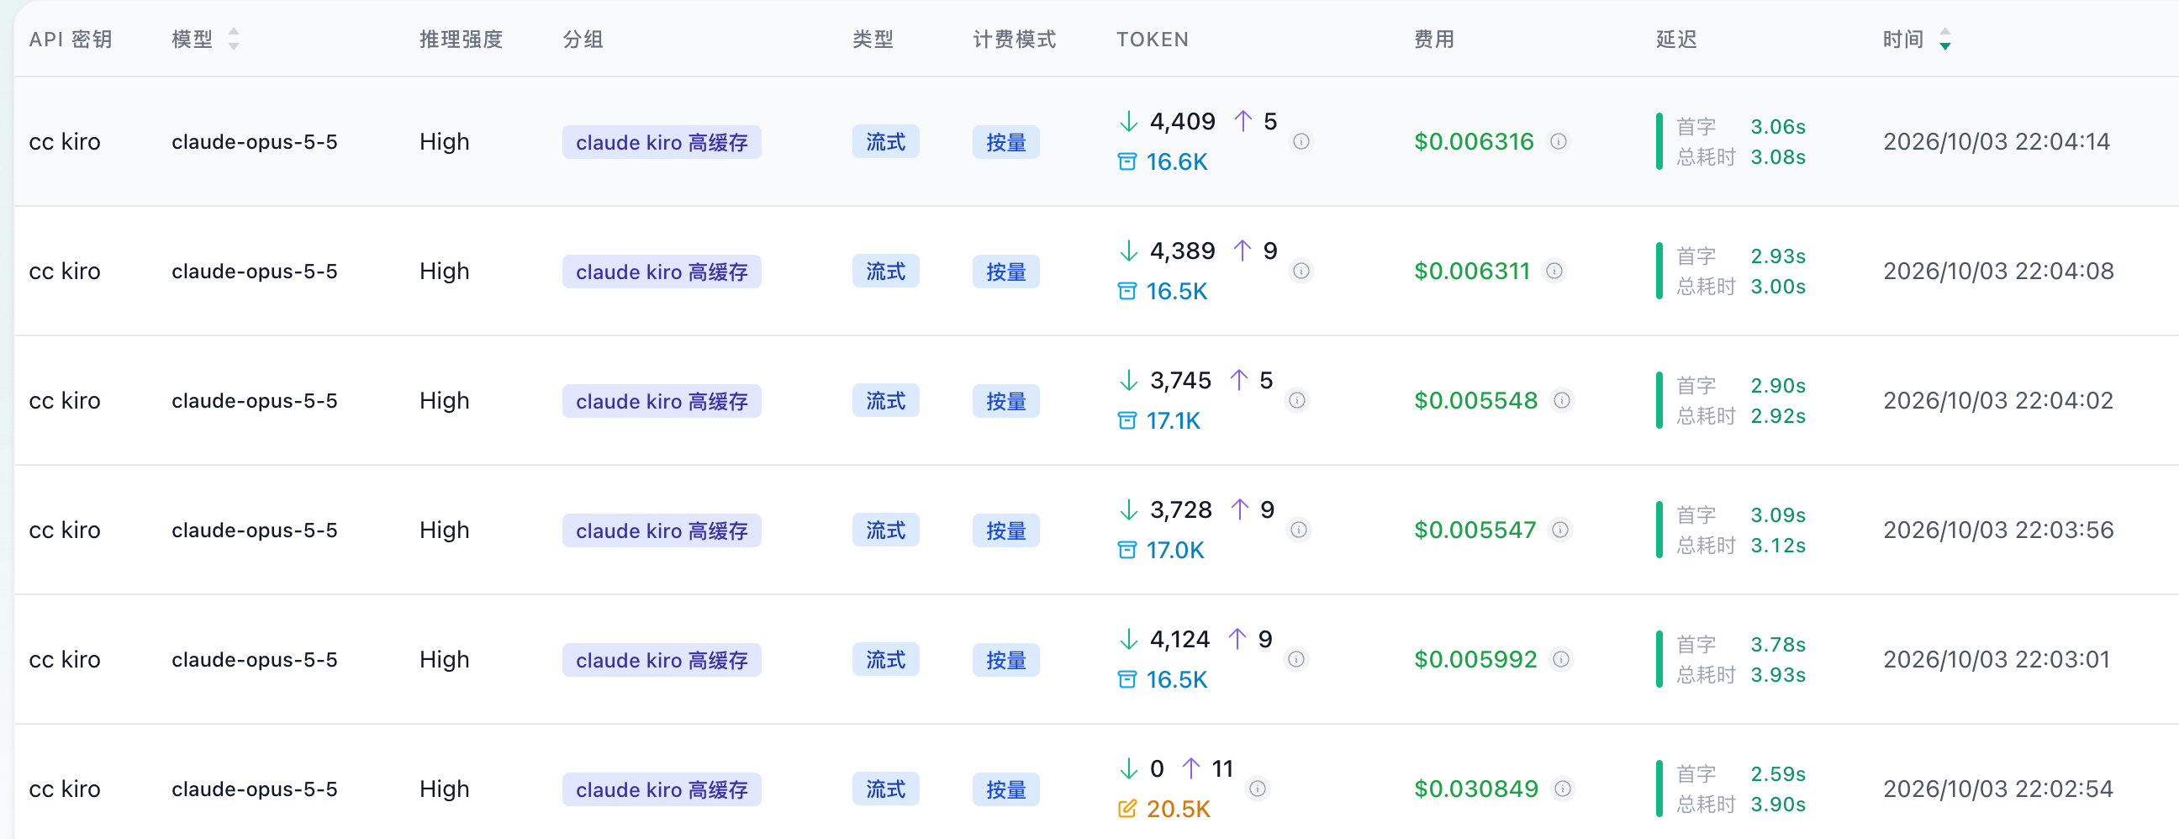This screenshot has height=839, width=2179.
Task: Click the timestamp 2026/10/03 22:04:14
Action: (x=1997, y=141)
